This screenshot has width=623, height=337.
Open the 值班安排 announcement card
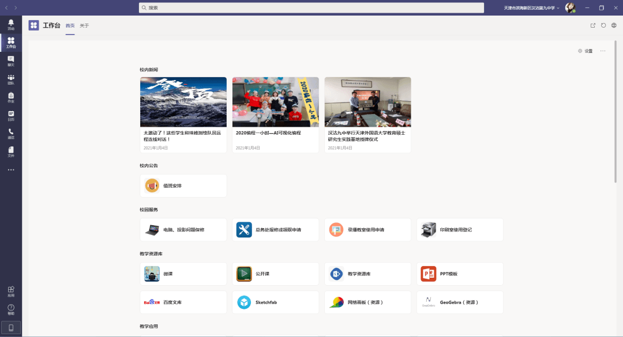[183, 185]
